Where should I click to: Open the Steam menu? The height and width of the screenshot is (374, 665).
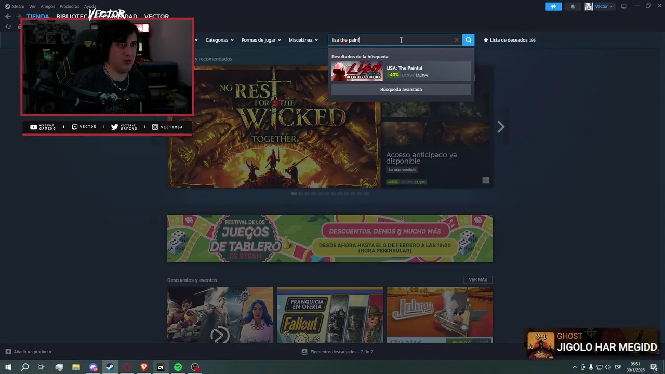tap(15, 6)
